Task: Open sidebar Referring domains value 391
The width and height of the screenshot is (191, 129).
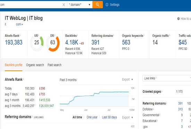Action: coord(180,104)
